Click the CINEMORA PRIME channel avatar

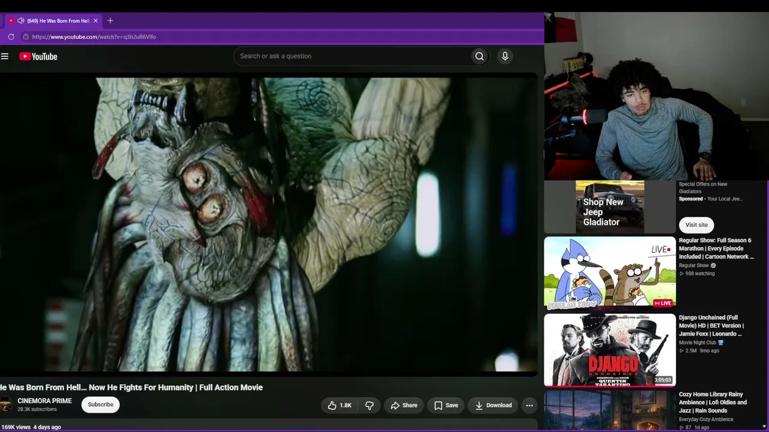5,405
